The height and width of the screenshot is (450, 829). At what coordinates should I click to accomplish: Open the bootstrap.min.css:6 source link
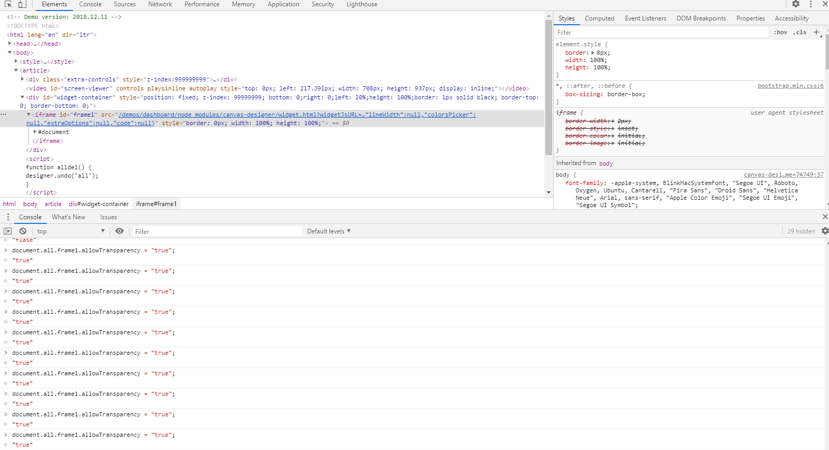click(791, 86)
